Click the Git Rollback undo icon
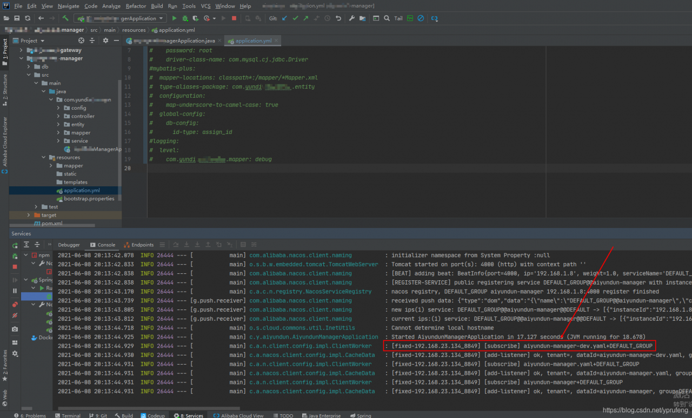This screenshot has height=418, width=692. pos(338,18)
